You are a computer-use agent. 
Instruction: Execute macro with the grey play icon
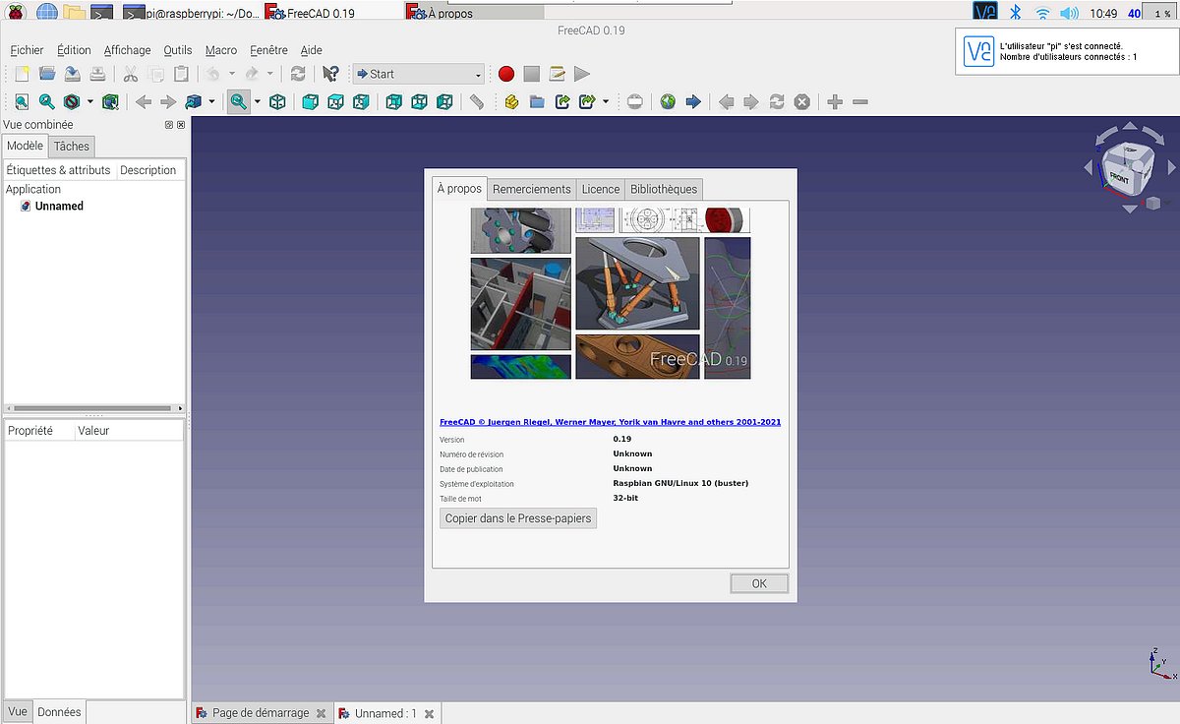click(x=582, y=74)
